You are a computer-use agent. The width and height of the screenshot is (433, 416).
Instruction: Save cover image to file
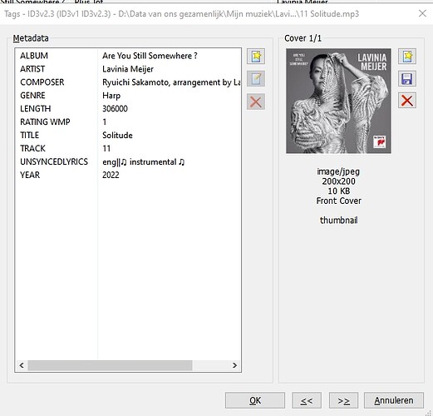pyautogui.click(x=407, y=79)
